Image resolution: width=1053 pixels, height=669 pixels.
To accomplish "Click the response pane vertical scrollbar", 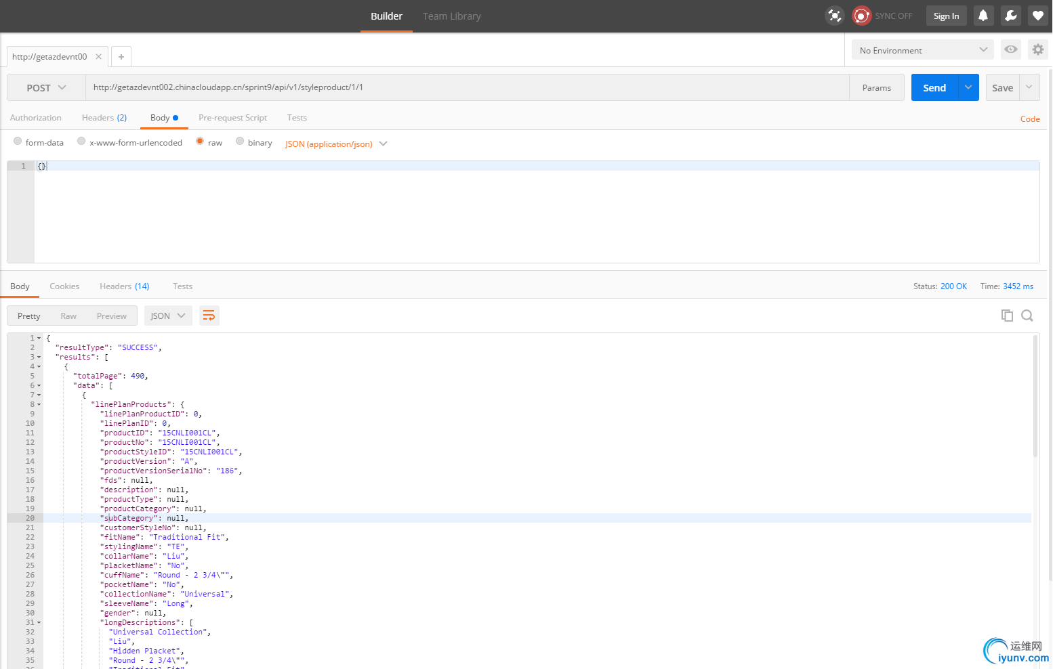I will tap(1035, 396).
